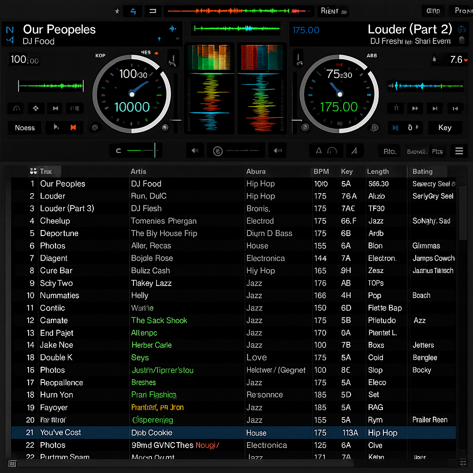Image resolution: width=473 pixels, height=473 pixels.
Task: Click the Rient button in the top bar
Action: (329, 11)
